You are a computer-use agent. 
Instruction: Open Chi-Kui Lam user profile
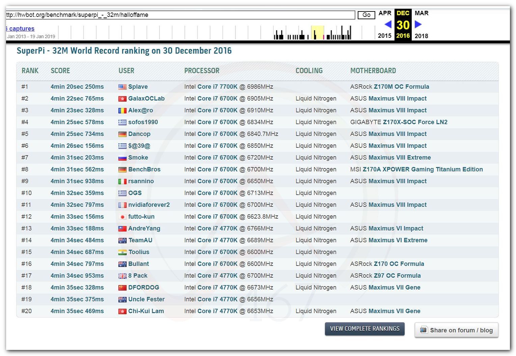(146, 311)
